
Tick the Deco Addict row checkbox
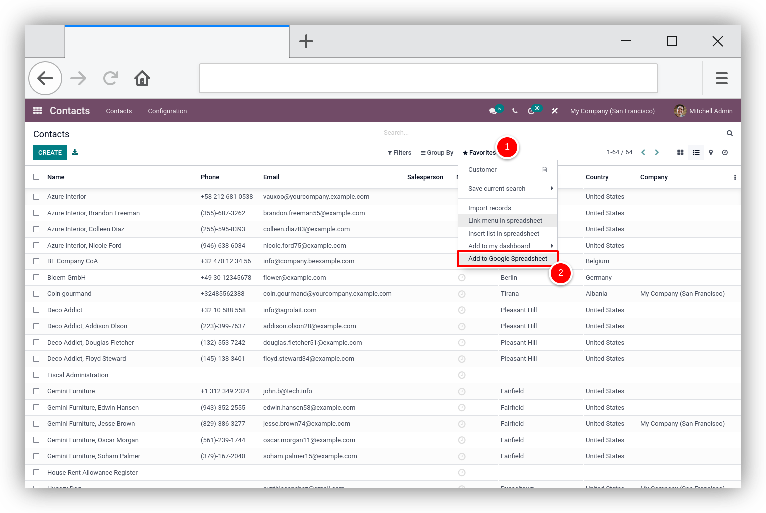pos(36,310)
